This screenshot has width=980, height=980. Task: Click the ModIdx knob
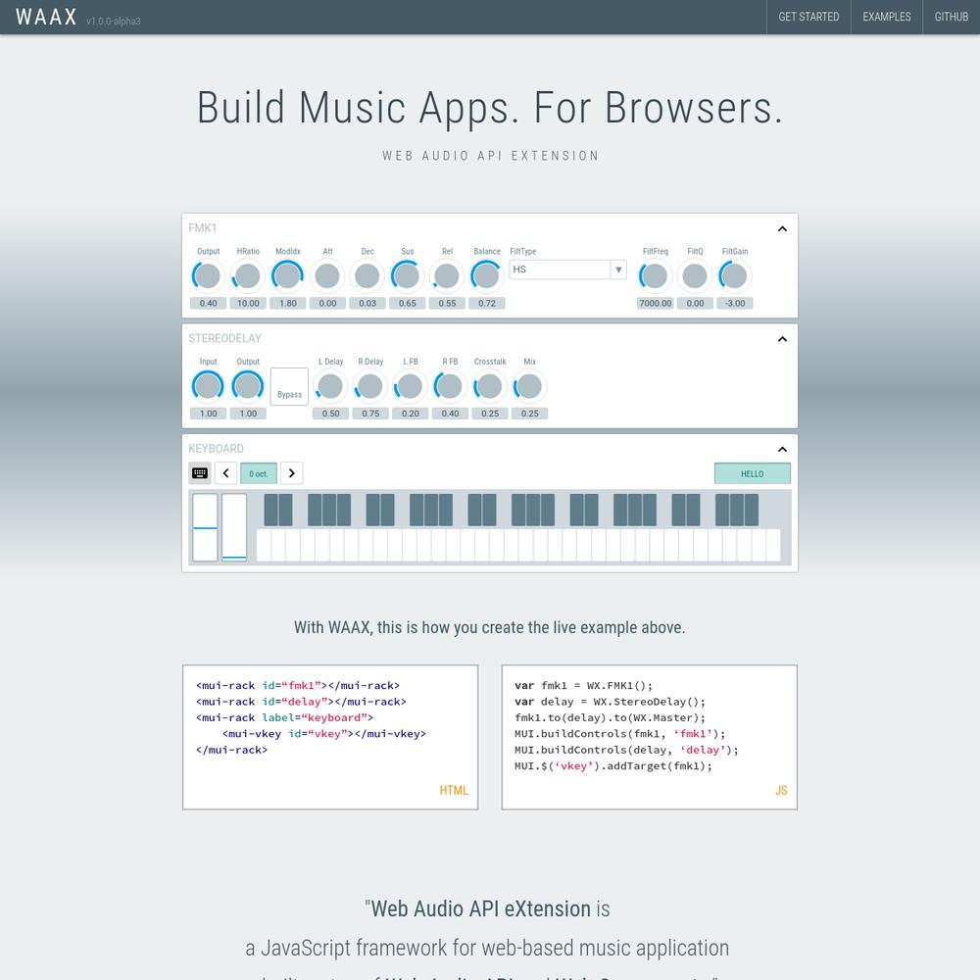pyautogui.click(x=287, y=275)
